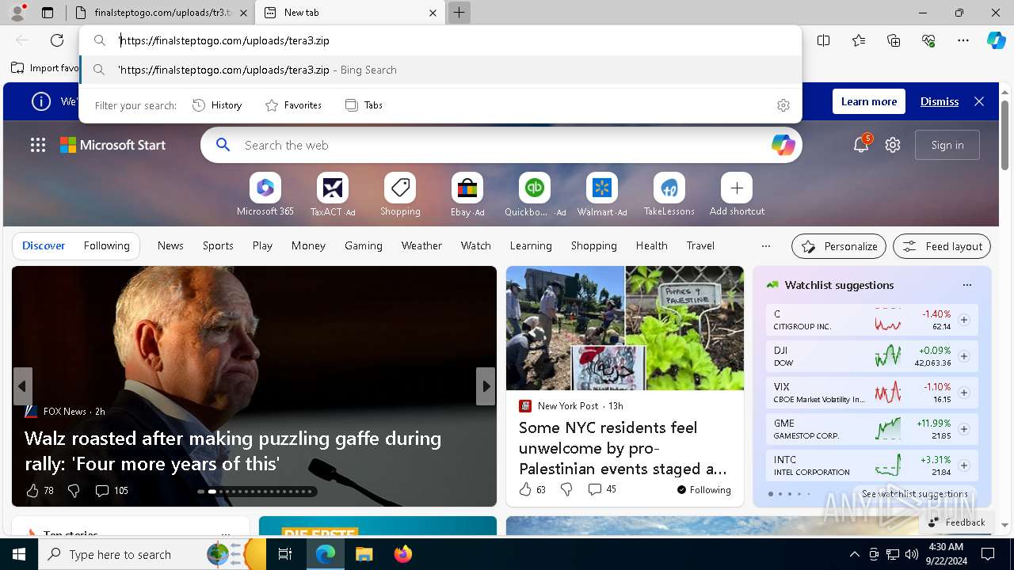Open the Weather category tab

tap(421, 245)
